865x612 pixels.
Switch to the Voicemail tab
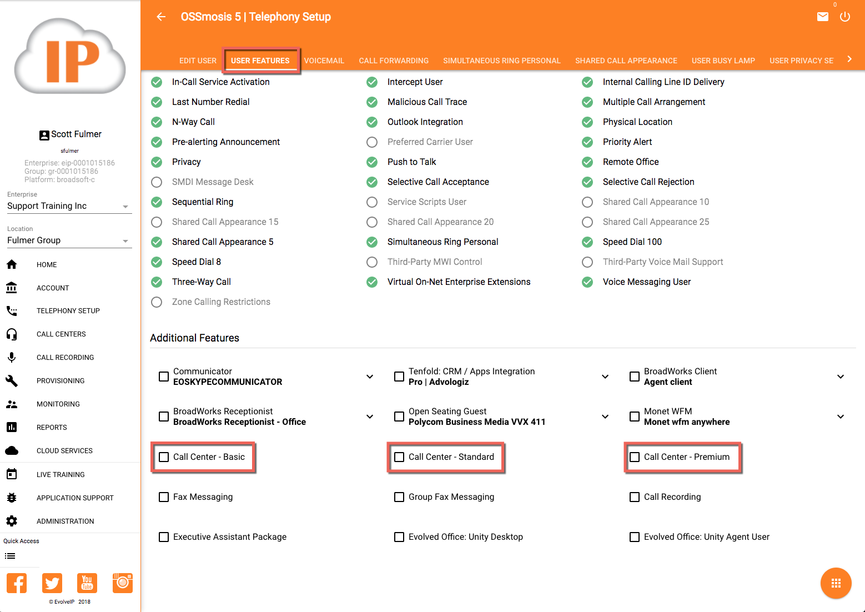coord(324,61)
